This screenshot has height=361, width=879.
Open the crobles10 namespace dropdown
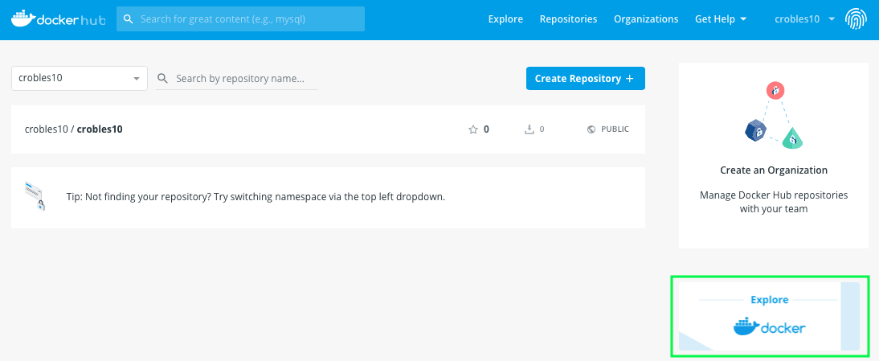[79, 78]
